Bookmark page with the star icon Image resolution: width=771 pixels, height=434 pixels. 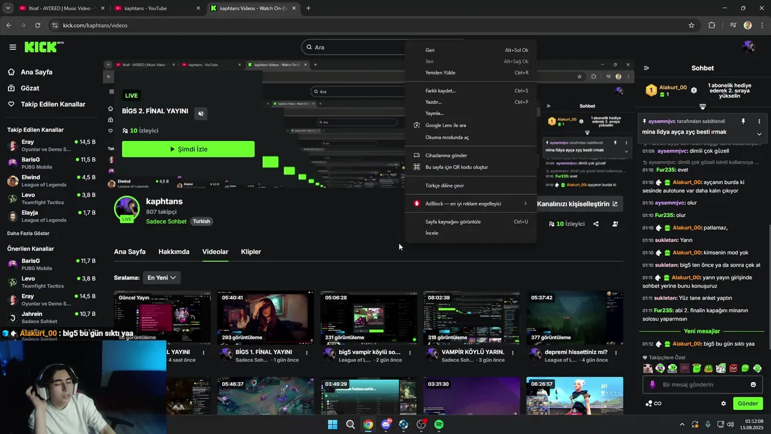(691, 25)
